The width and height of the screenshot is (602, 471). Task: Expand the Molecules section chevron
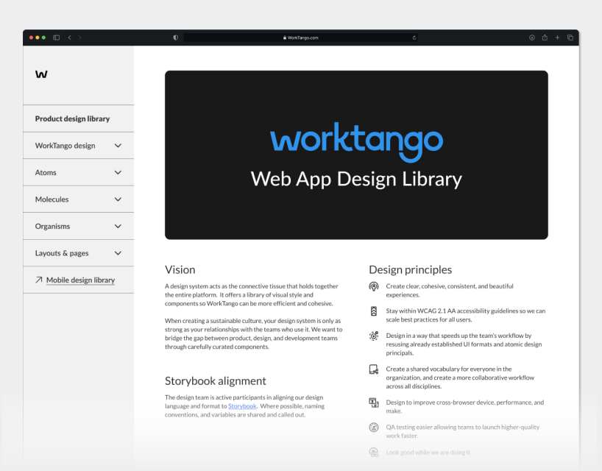(118, 199)
